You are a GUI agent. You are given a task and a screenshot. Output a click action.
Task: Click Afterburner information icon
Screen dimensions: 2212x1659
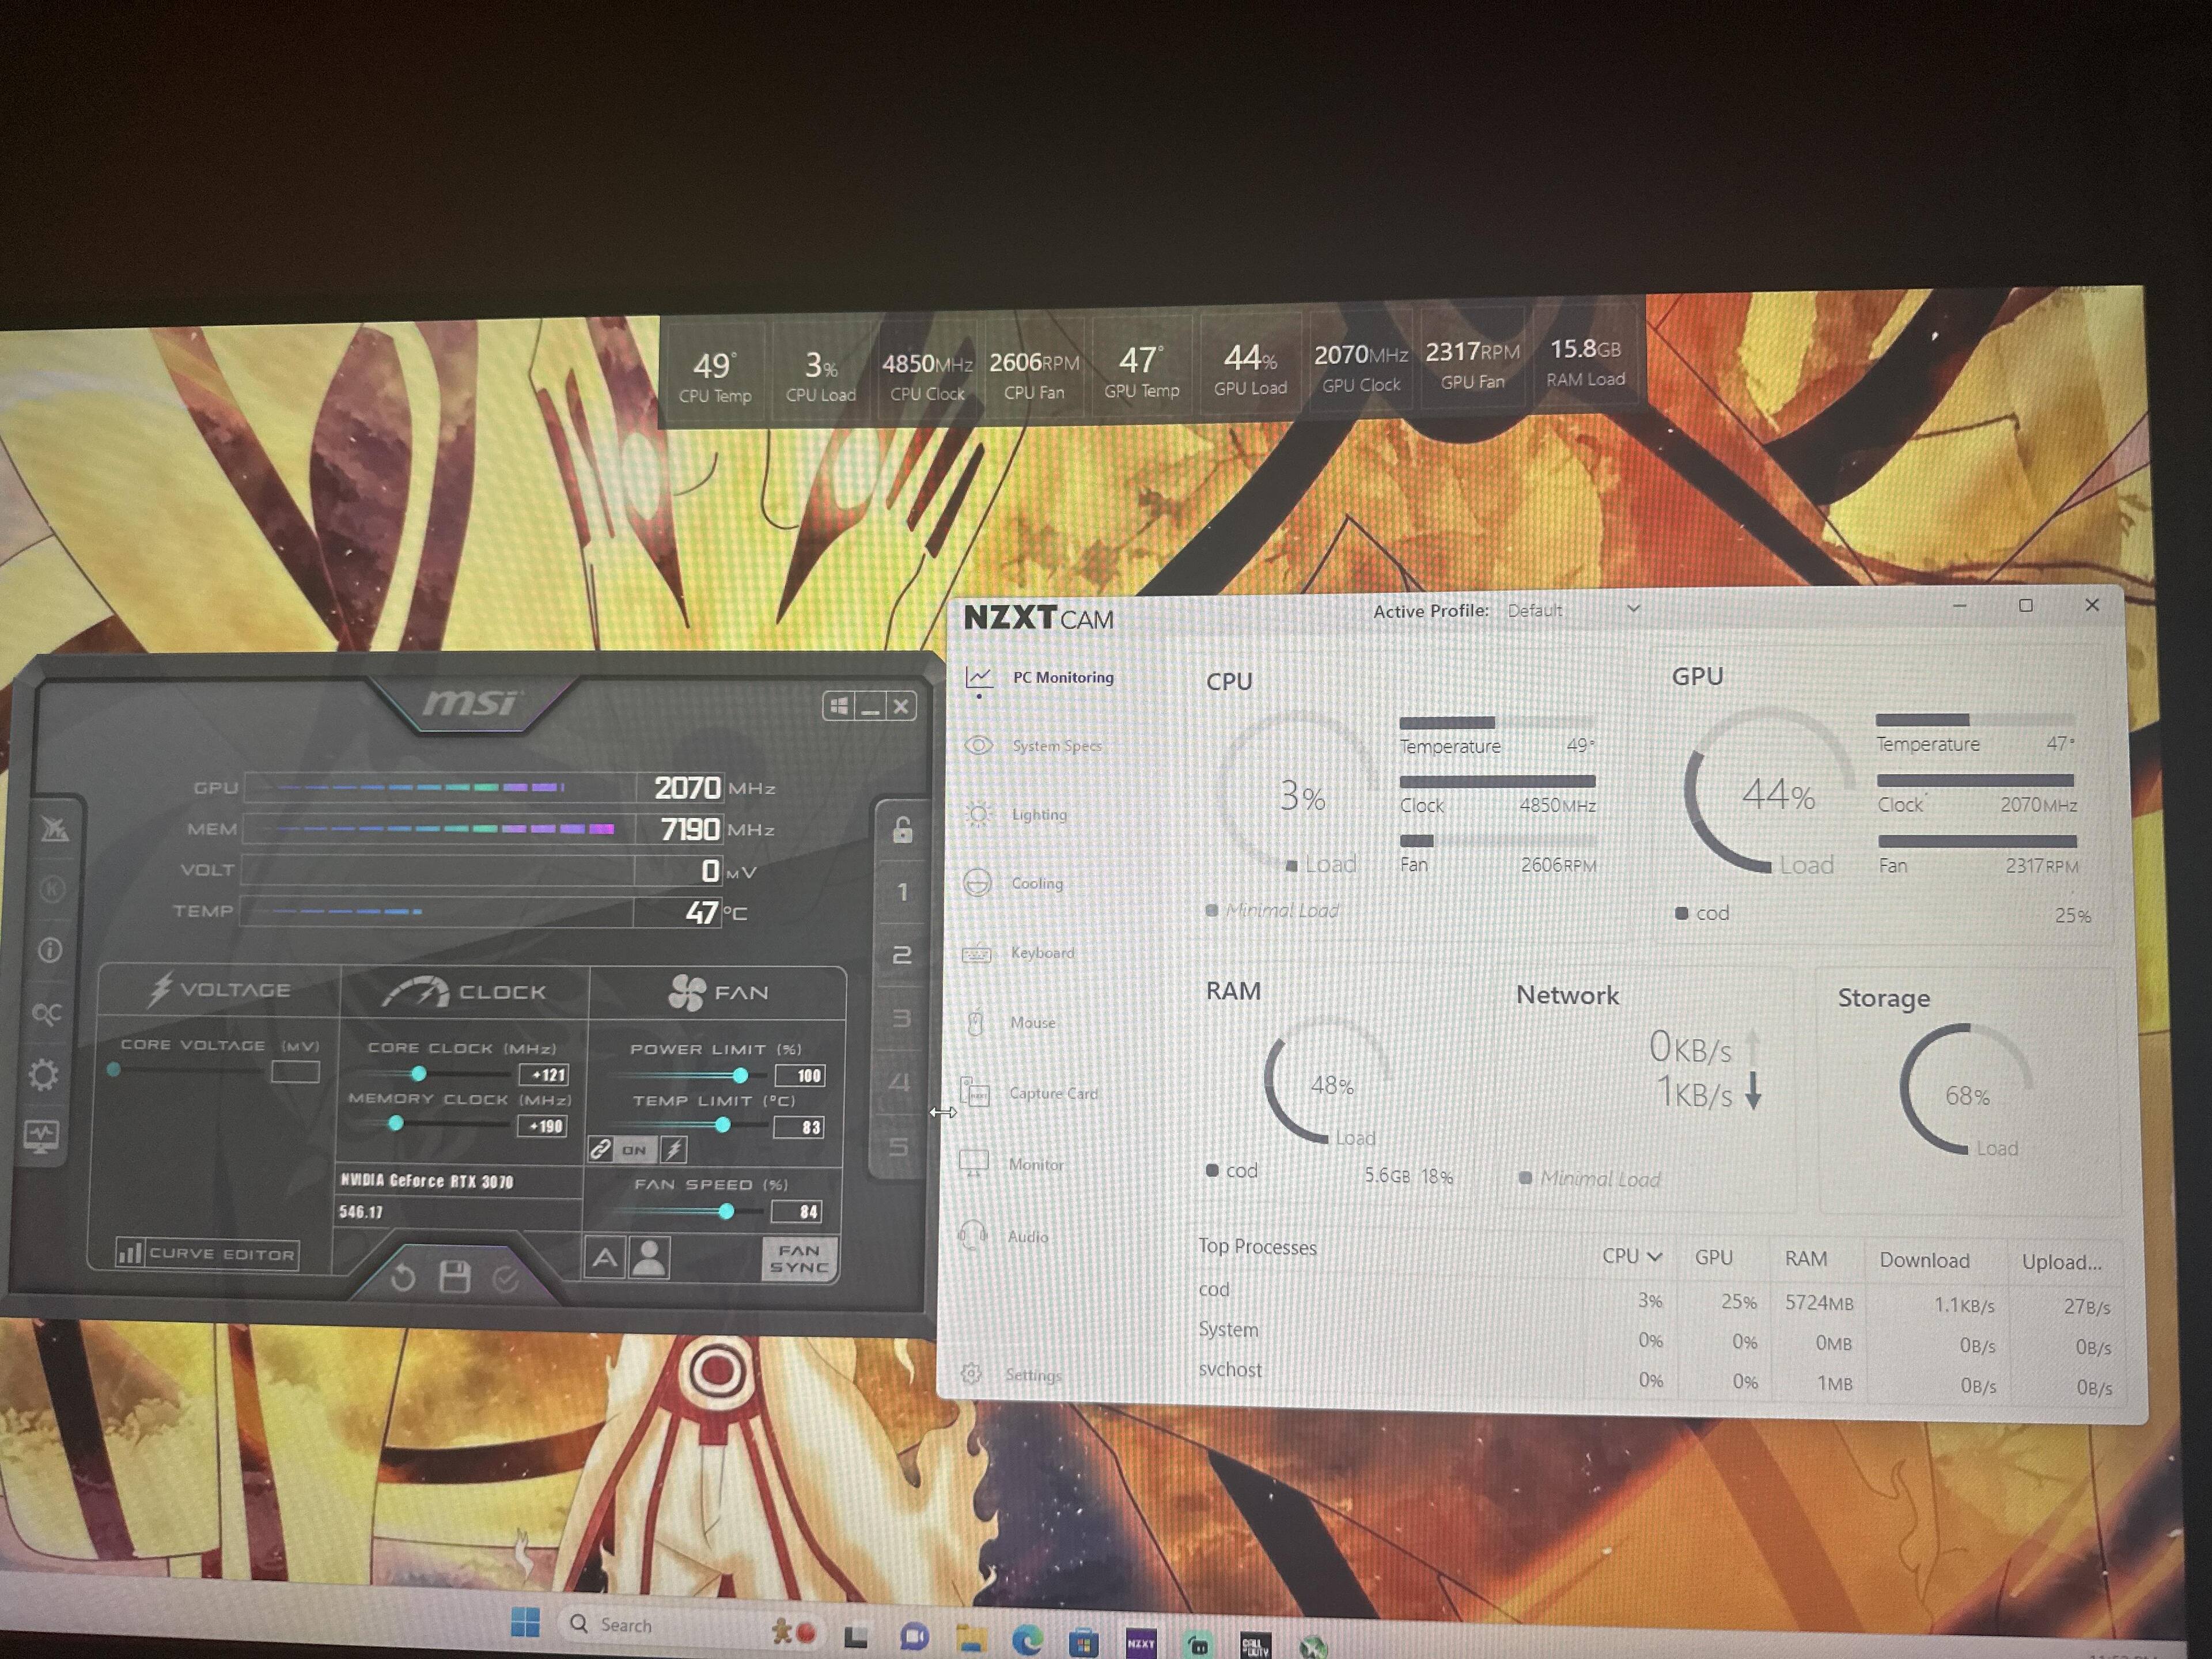coord(49,950)
